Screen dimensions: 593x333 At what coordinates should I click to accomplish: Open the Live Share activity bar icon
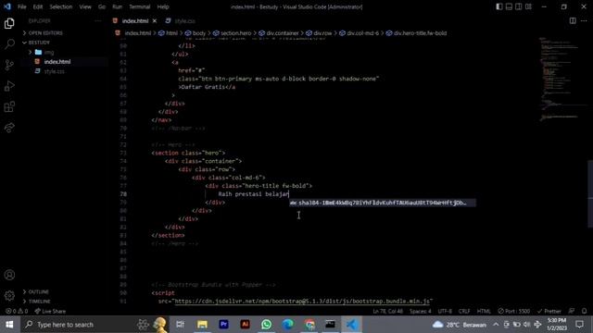[x=9, y=128]
